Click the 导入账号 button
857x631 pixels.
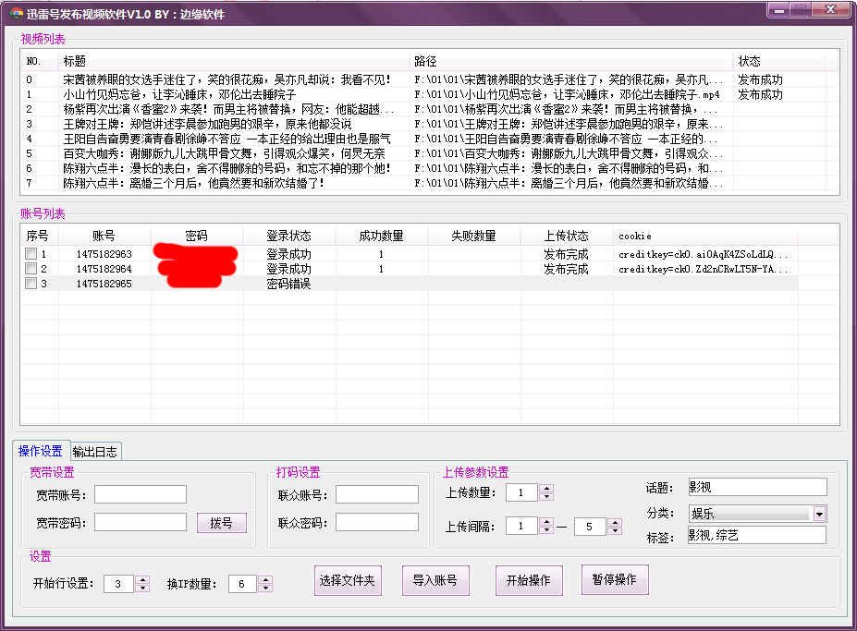tap(435, 580)
